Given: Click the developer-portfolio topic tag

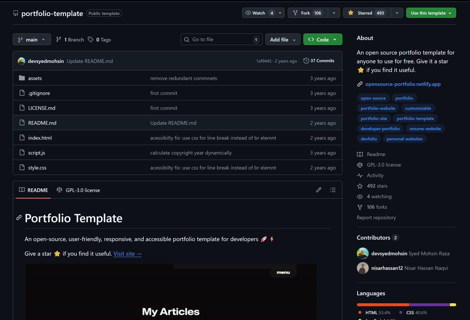Looking at the screenshot, I should (380, 129).
